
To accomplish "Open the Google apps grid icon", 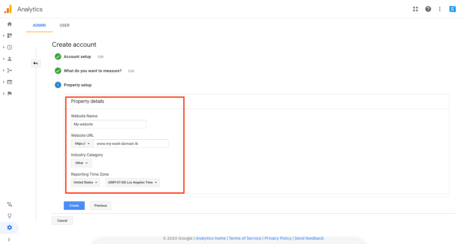I will (415, 9).
